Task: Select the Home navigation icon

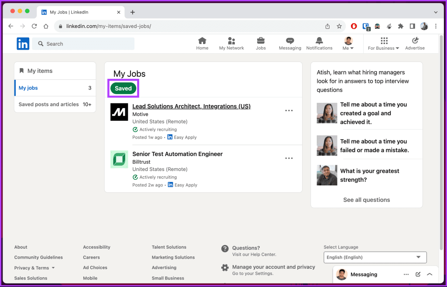Action: [x=202, y=43]
